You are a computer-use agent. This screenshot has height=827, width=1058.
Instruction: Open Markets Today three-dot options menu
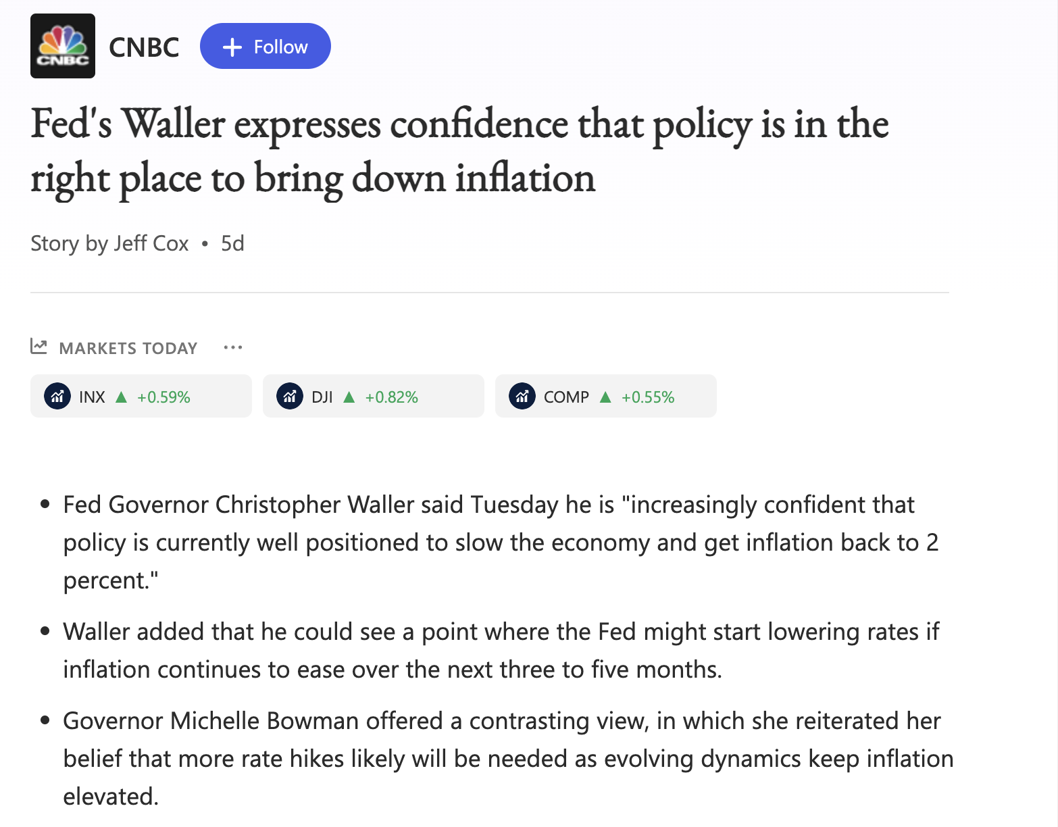pyautogui.click(x=233, y=347)
